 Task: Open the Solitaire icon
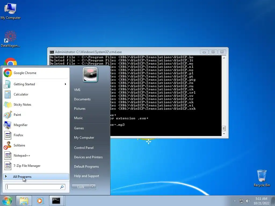pyautogui.click(x=8, y=145)
